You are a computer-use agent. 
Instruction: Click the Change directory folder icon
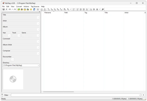(x=19, y=9)
